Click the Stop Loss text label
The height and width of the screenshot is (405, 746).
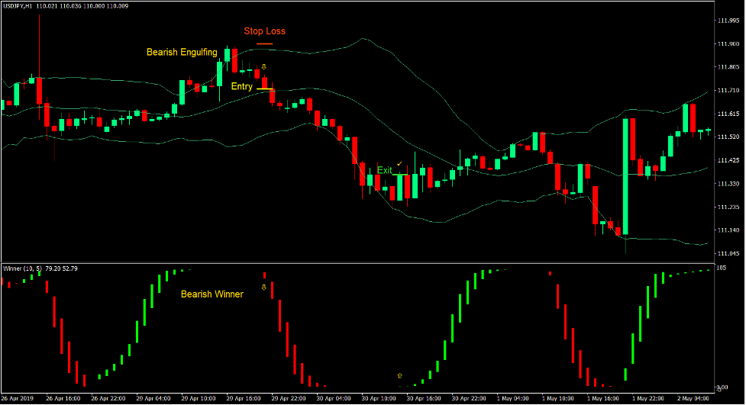[x=264, y=31]
